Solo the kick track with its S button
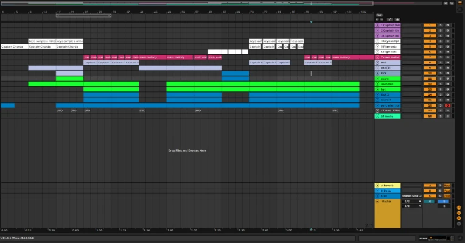The width and height of the screenshot is (465, 243). (x=441, y=73)
